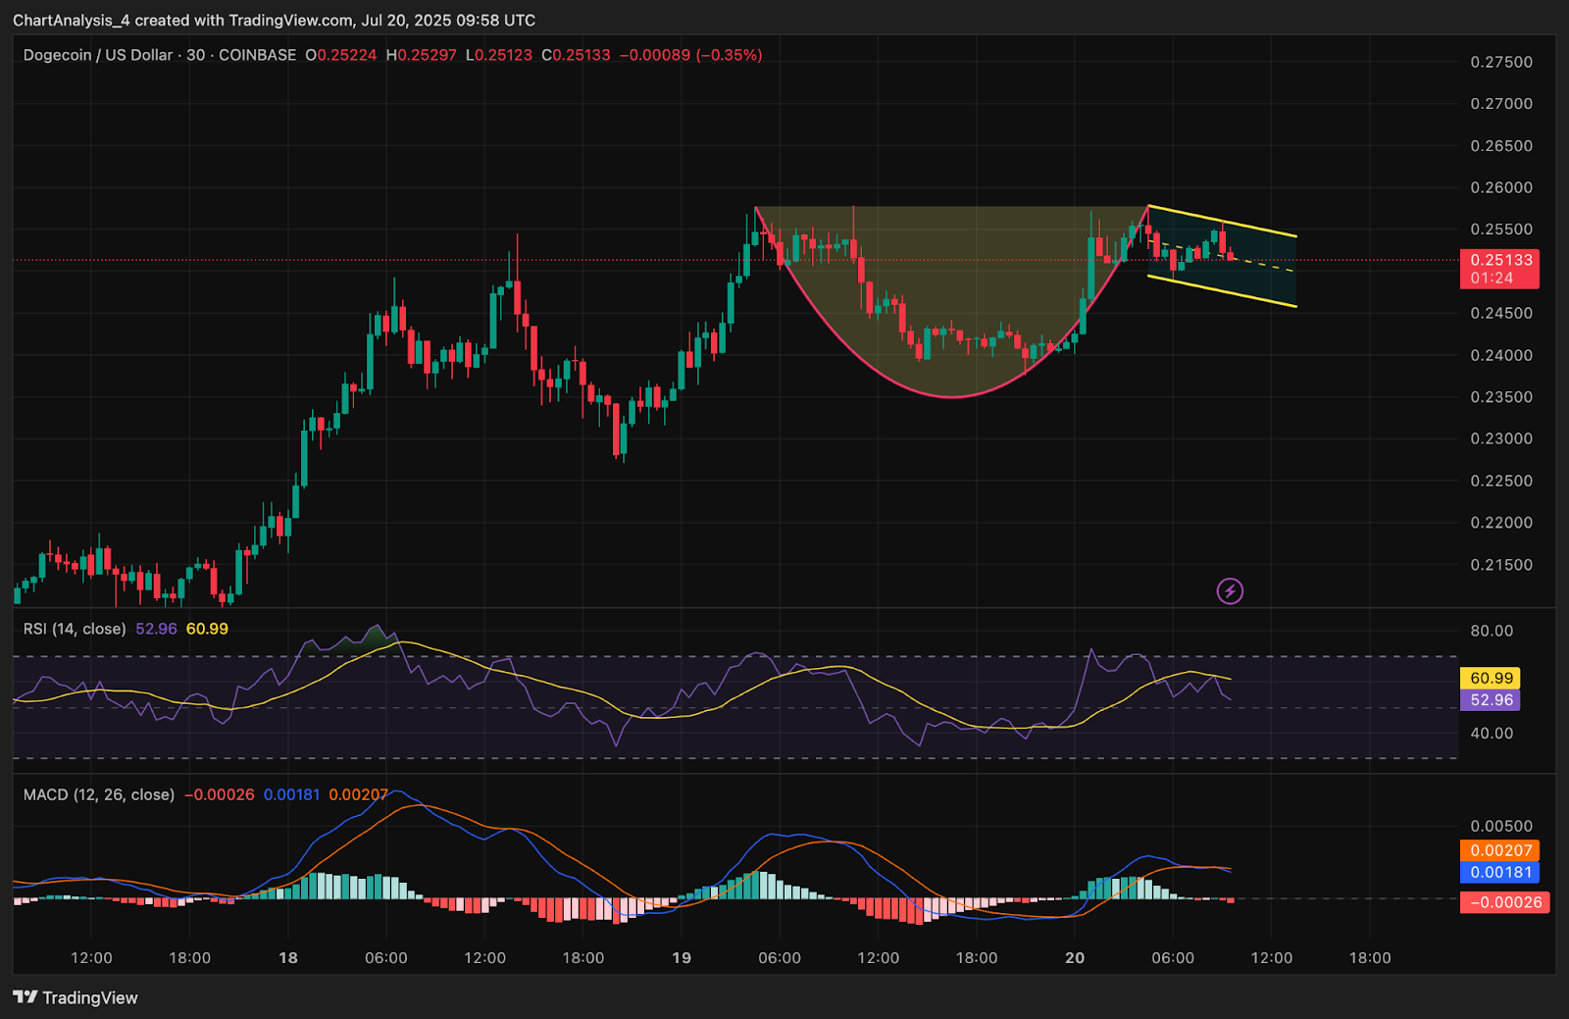Select the red −0.00026 histogram tag
Image resolution: width=1569 pixels, height=1019 pixels.
[x=1504, y=902]
